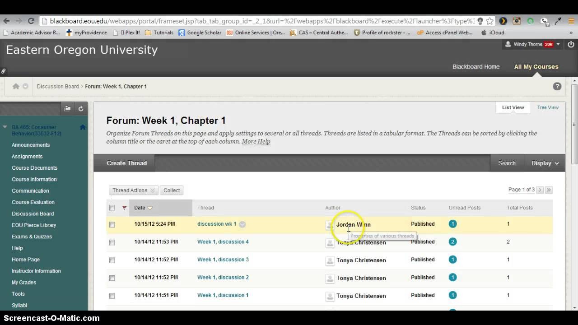
Task: Click the Author column header
Action: click(333, 208)
